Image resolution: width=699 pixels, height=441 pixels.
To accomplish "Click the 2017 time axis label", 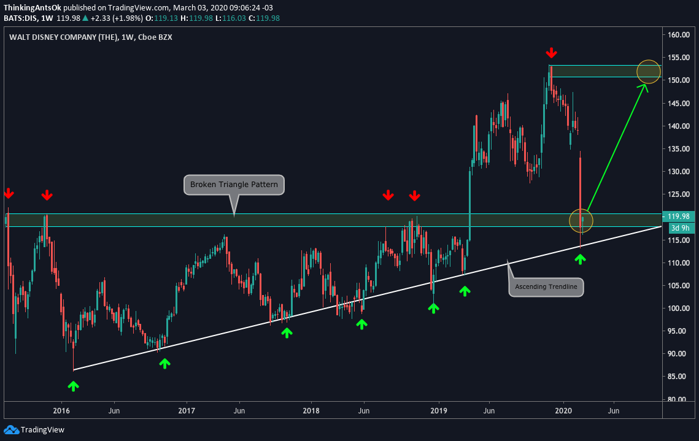I will point(187,411).
